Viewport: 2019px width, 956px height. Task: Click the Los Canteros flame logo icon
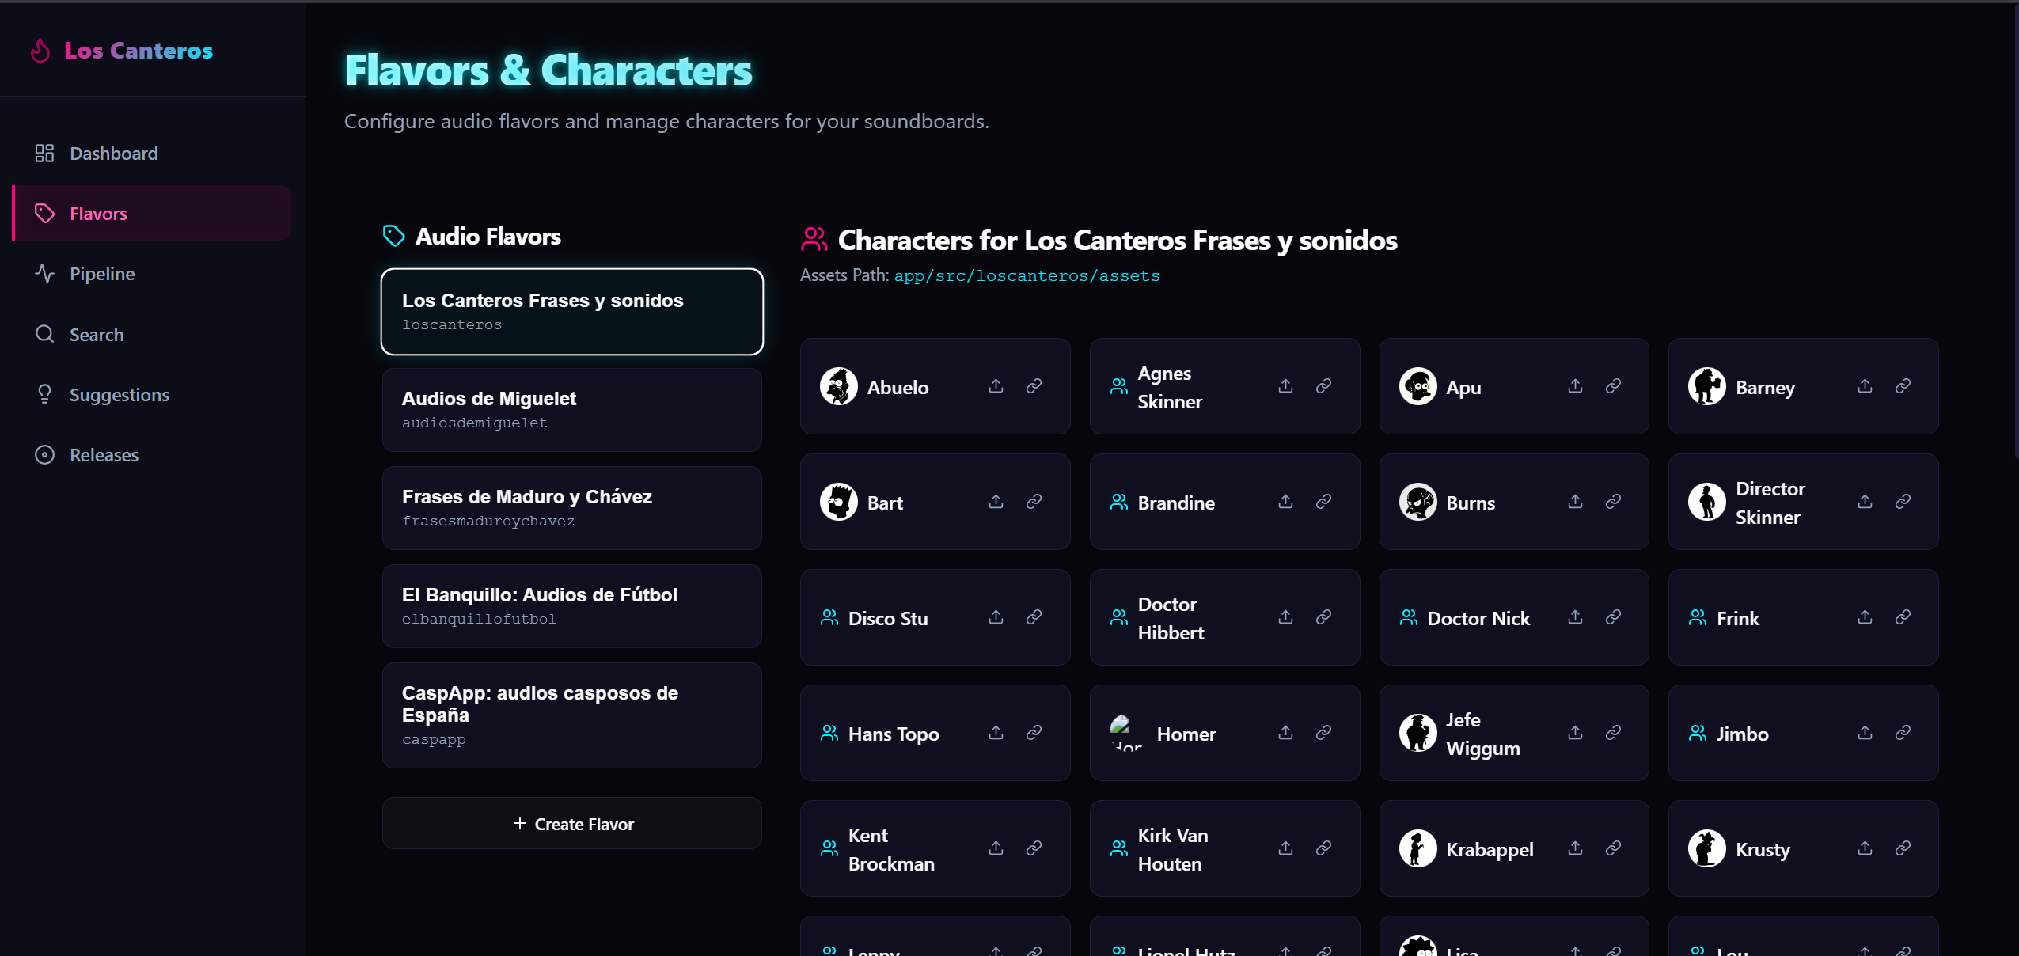[40, 51]
